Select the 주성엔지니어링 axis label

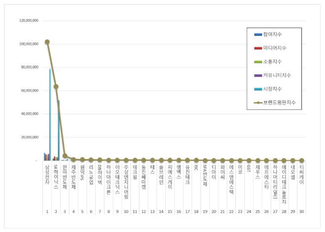[126, 182]
